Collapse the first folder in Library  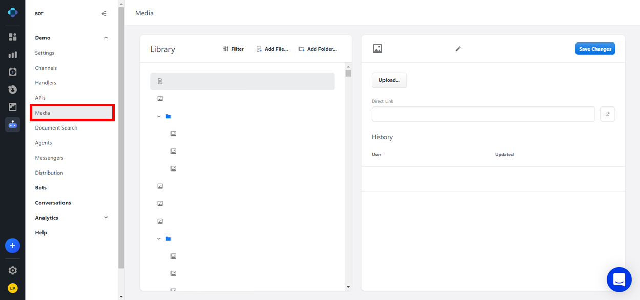pyautogui.click(x=159, y=117)
